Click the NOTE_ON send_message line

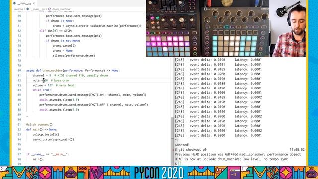(x=93, y=95)
